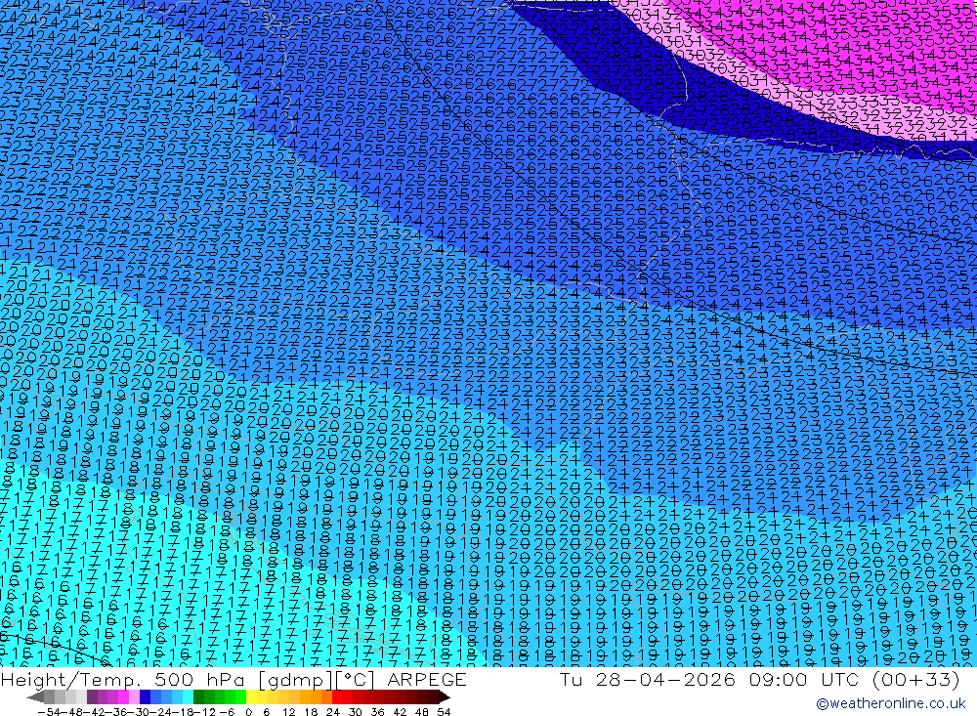This screenshot has height=716, width=977.
Task: Click the [gdmp] unit label
Action: point(297,680)
